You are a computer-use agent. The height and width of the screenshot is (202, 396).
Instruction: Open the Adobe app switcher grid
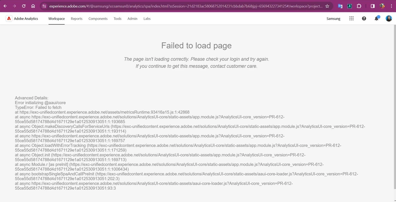(351, 18)
